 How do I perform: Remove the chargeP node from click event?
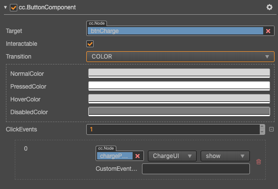pos(138,156)
